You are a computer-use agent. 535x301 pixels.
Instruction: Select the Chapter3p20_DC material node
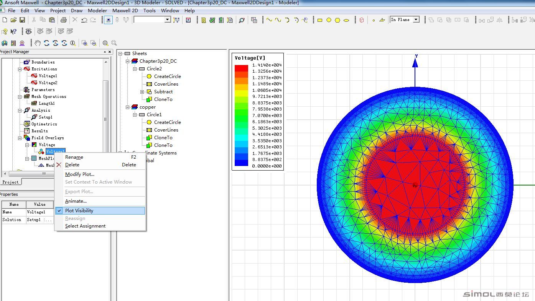[158, 61]
